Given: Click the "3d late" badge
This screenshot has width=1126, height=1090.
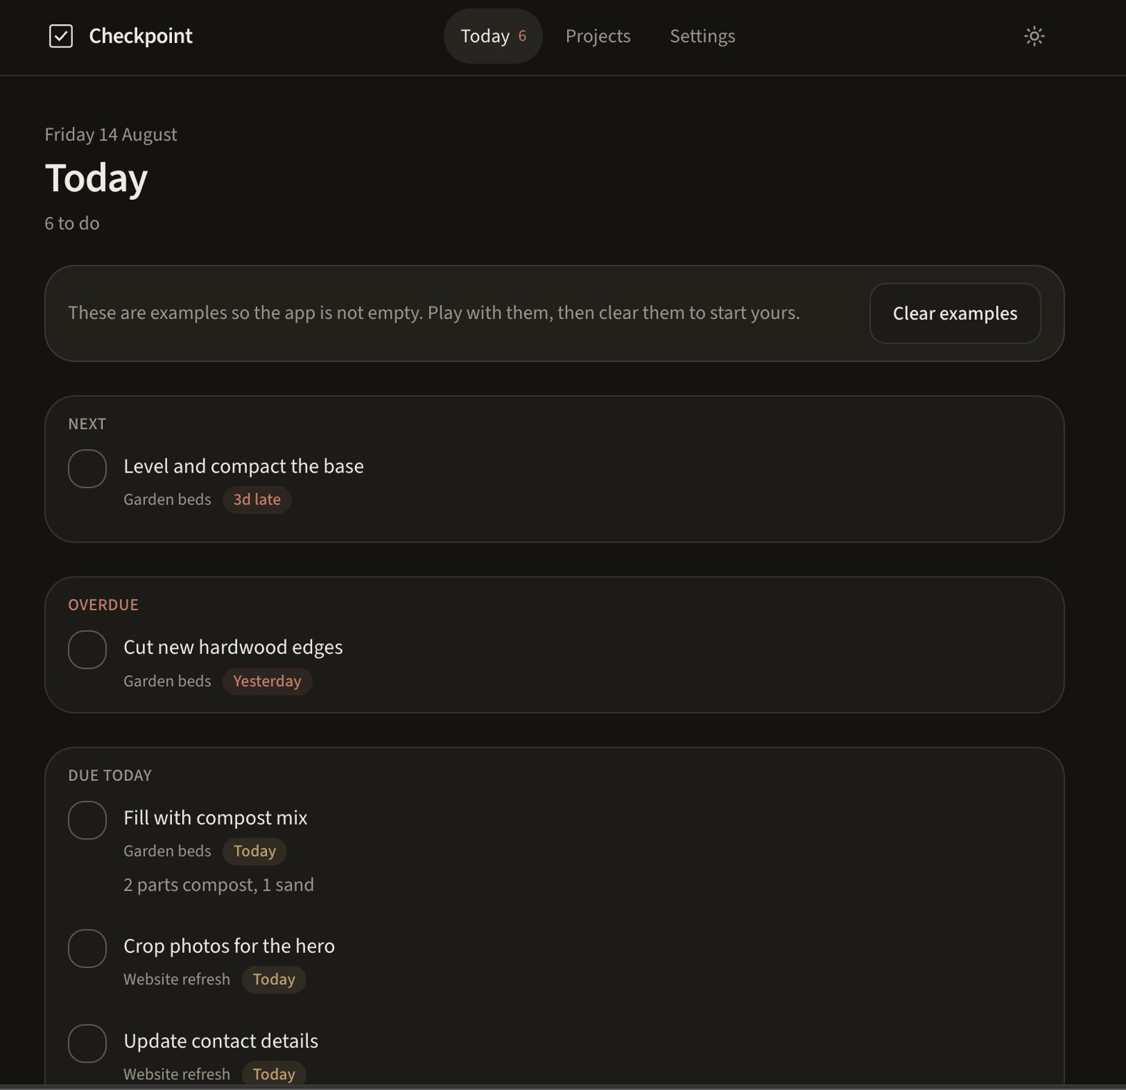Looking at the screenshot, I should 257,500.
